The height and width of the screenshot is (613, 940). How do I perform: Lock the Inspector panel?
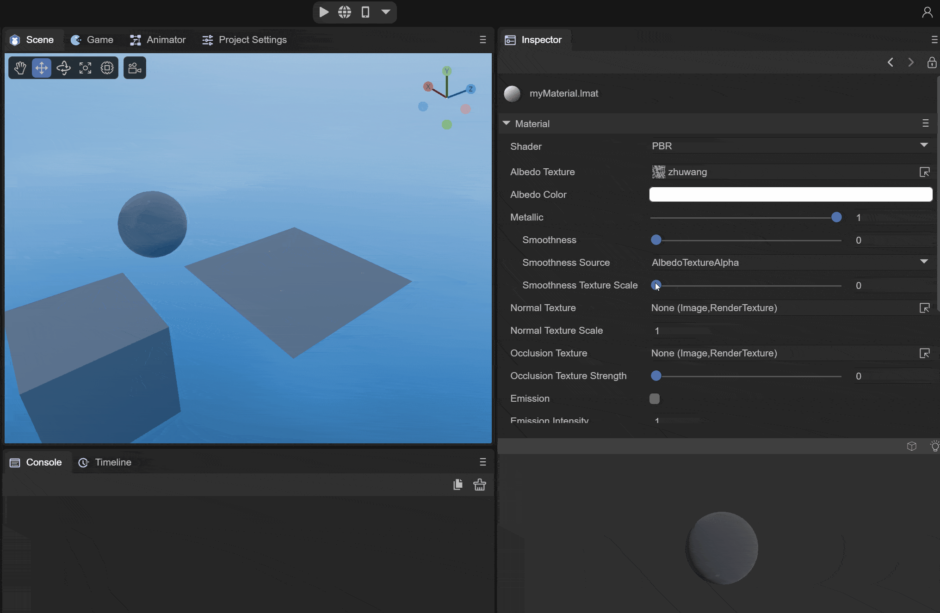tap(932, 62)
